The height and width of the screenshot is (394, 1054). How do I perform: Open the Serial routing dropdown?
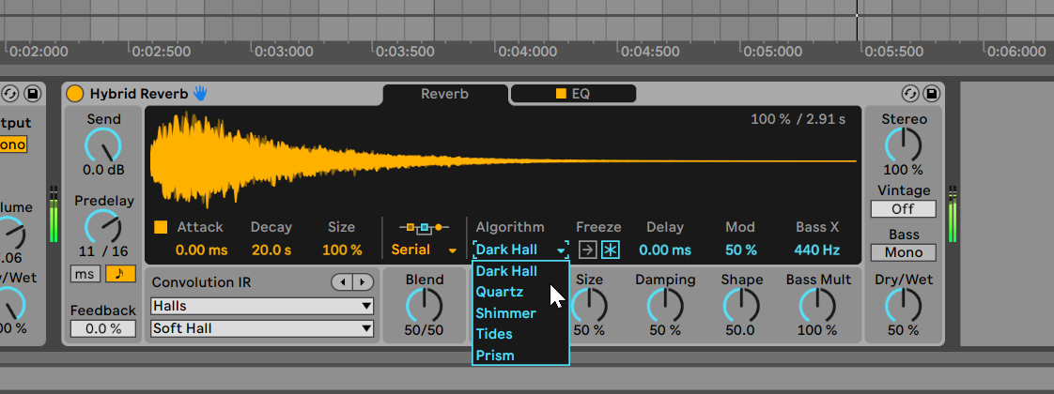tap(426, 250)
